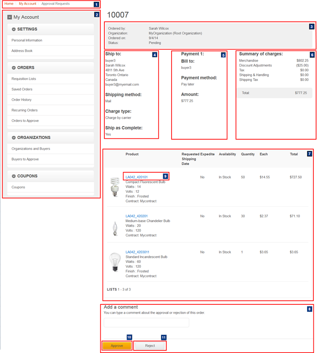Click each price $14.55
Image resolution: width=321 pixels, height=353 pixels.
tap(264, 178)
